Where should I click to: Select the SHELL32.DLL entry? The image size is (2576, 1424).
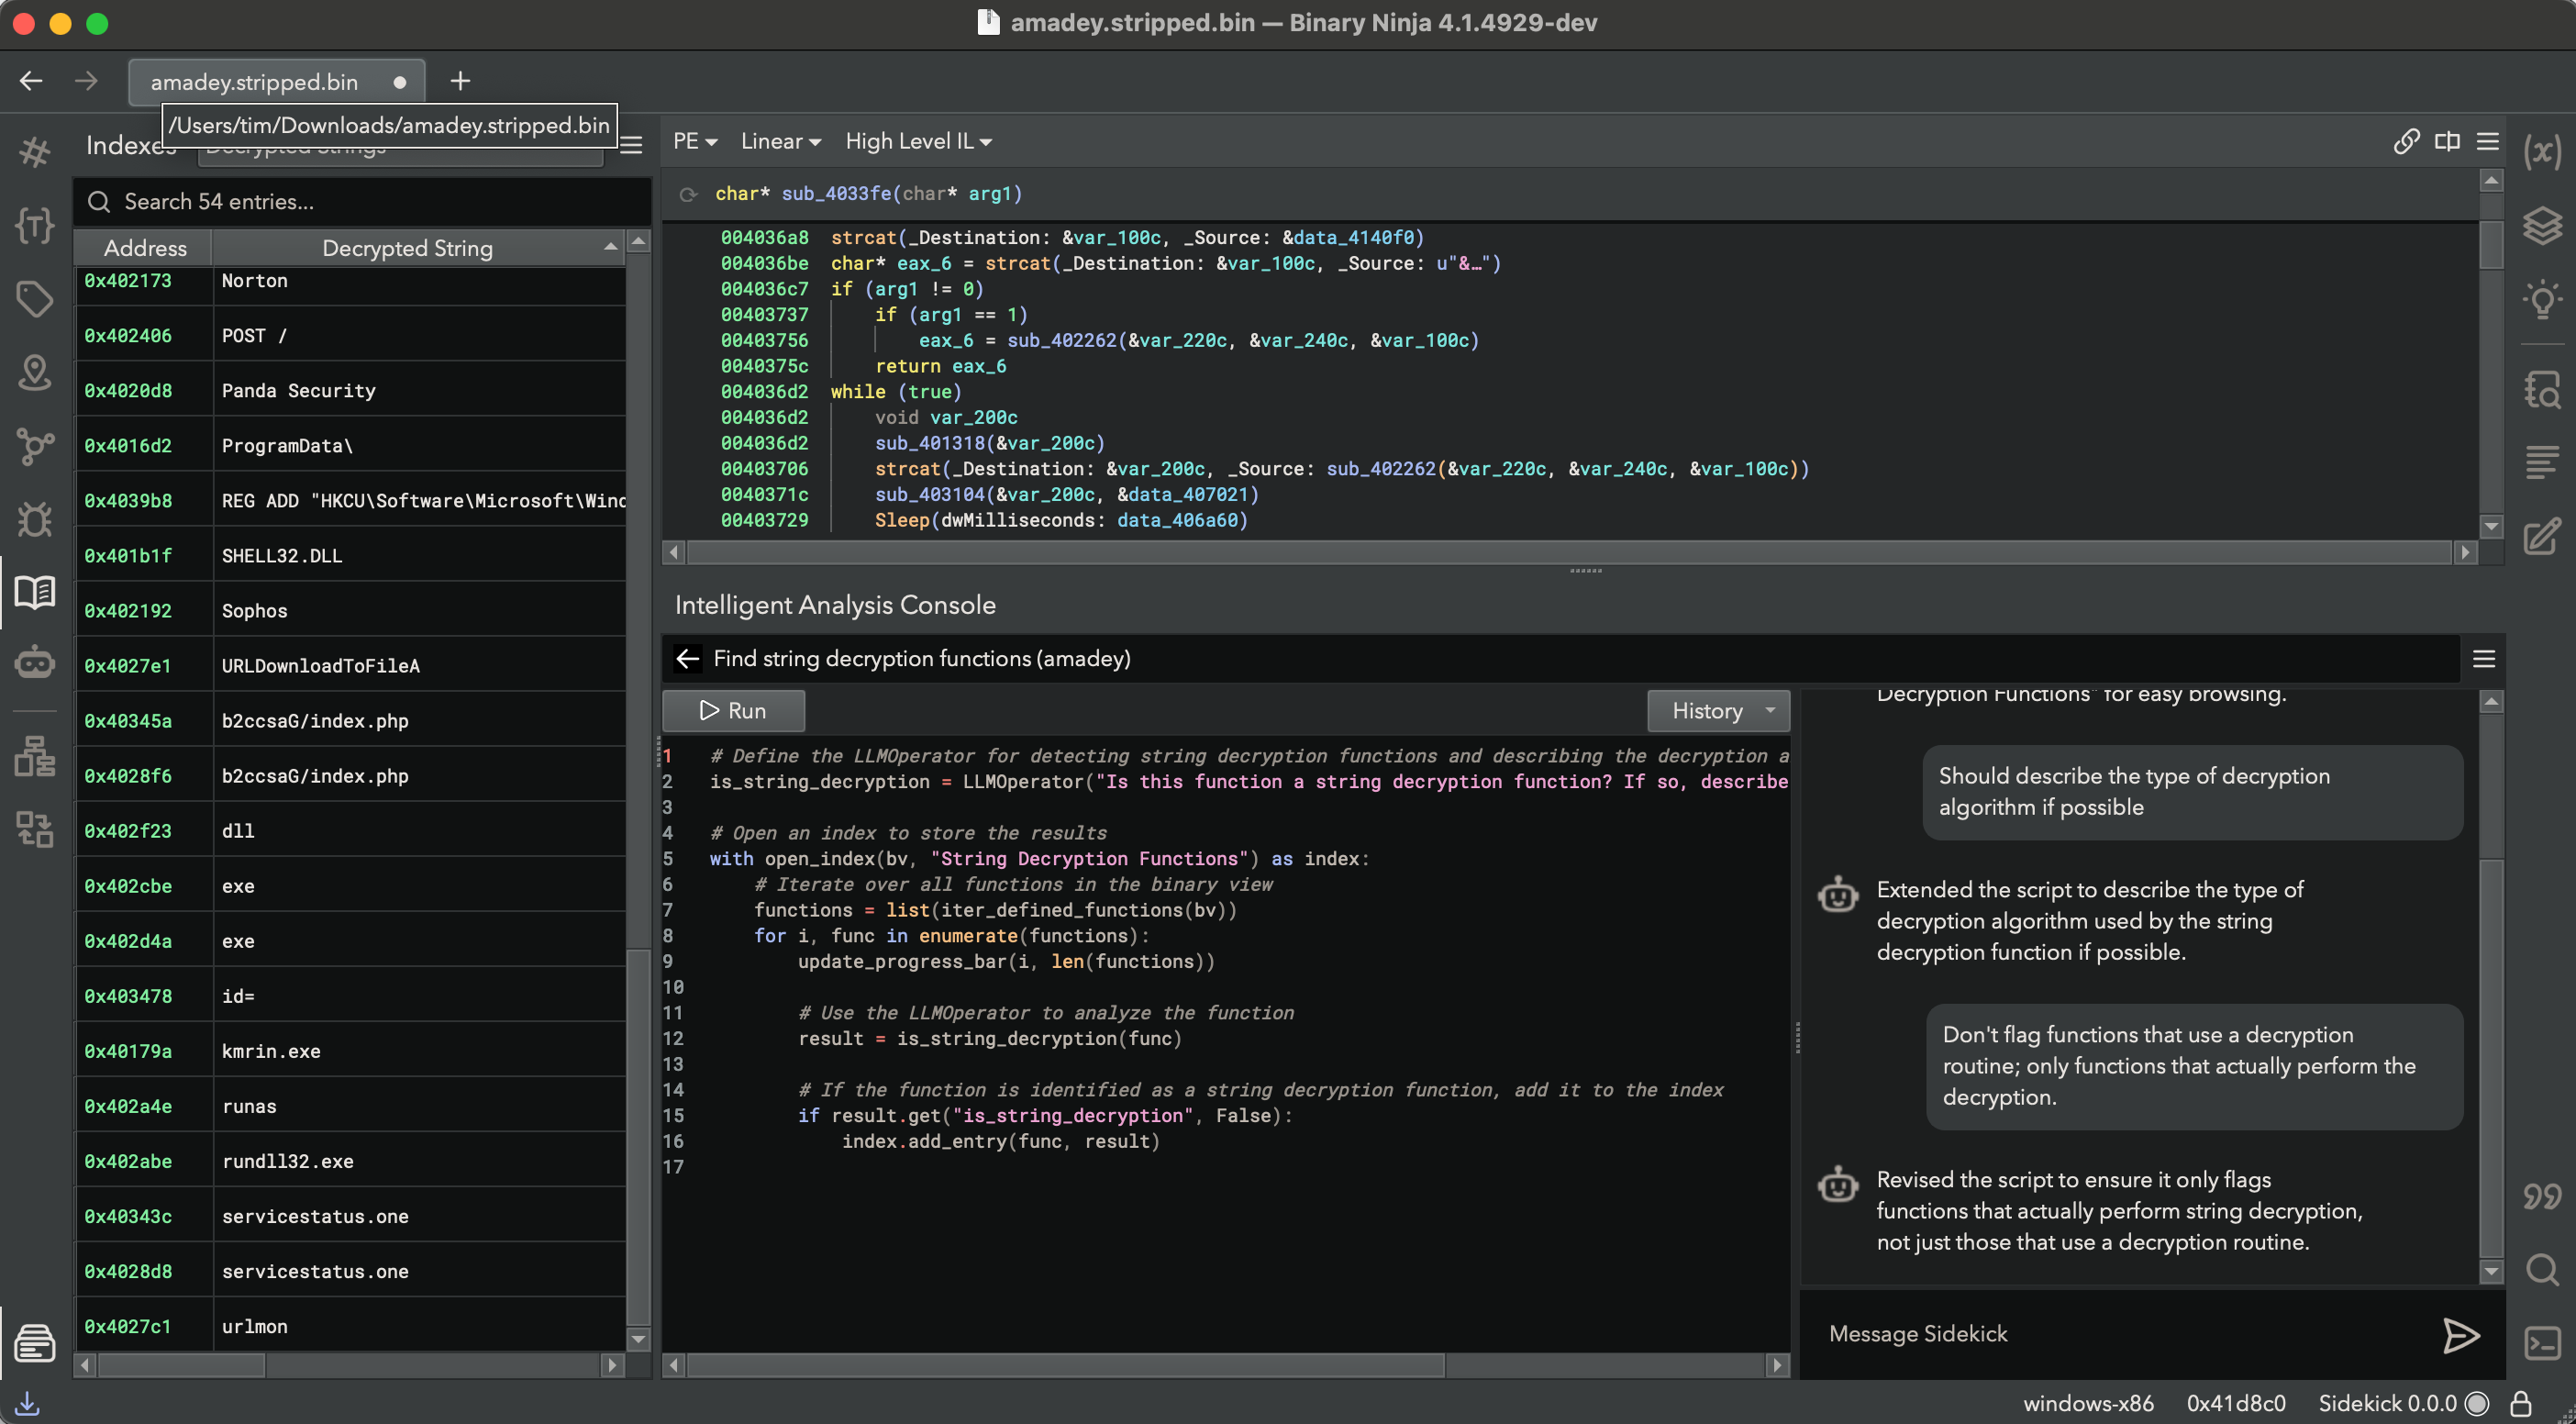tap(350, 555)
